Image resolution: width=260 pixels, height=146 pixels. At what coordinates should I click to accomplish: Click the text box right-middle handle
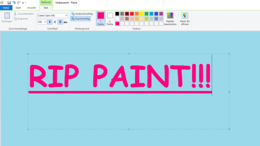pos(229,92)
